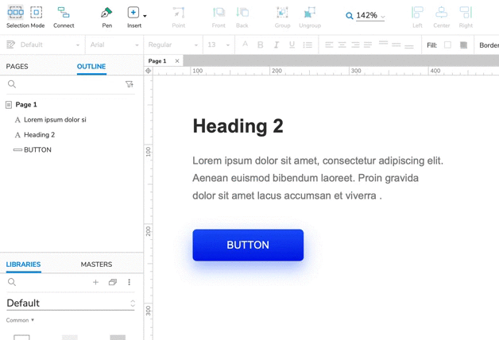The height and width of the screenshot is (340, 499).
Task: Click the ruler origin crosshair icon
Action: pos(148,71)
